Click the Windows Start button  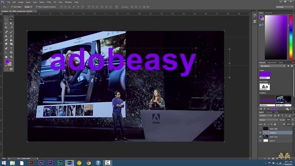tap(4, 163)
